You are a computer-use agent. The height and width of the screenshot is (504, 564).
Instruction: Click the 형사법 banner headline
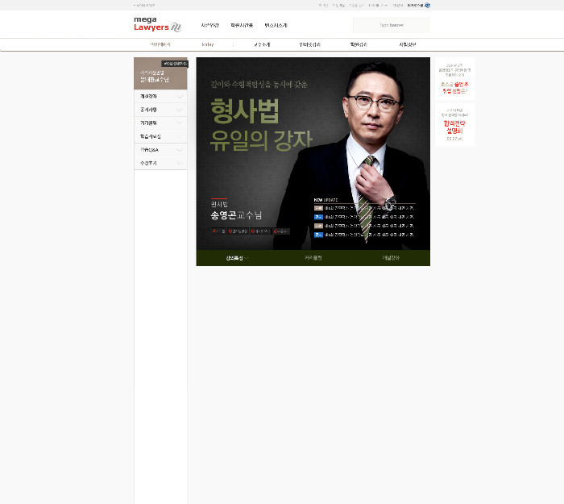point(245,111)
